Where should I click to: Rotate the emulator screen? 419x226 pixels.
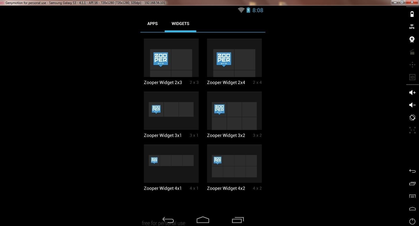[x=412, y=118]
